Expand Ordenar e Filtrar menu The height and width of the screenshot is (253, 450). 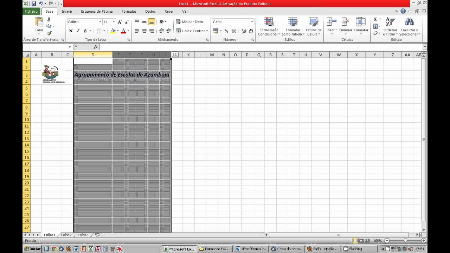point(390,27)
